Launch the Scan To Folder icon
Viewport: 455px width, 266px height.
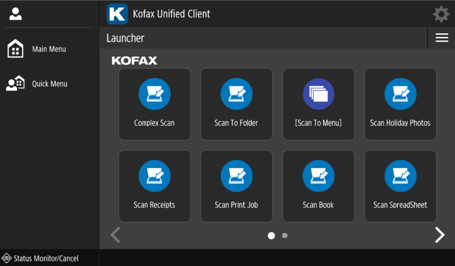pos(236,95)
